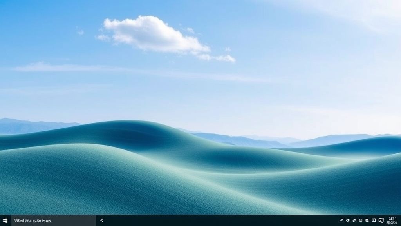This screenshot has width=401, height=226.
Task: Click the far-right show-desktop corner
Action: point(400,220)
